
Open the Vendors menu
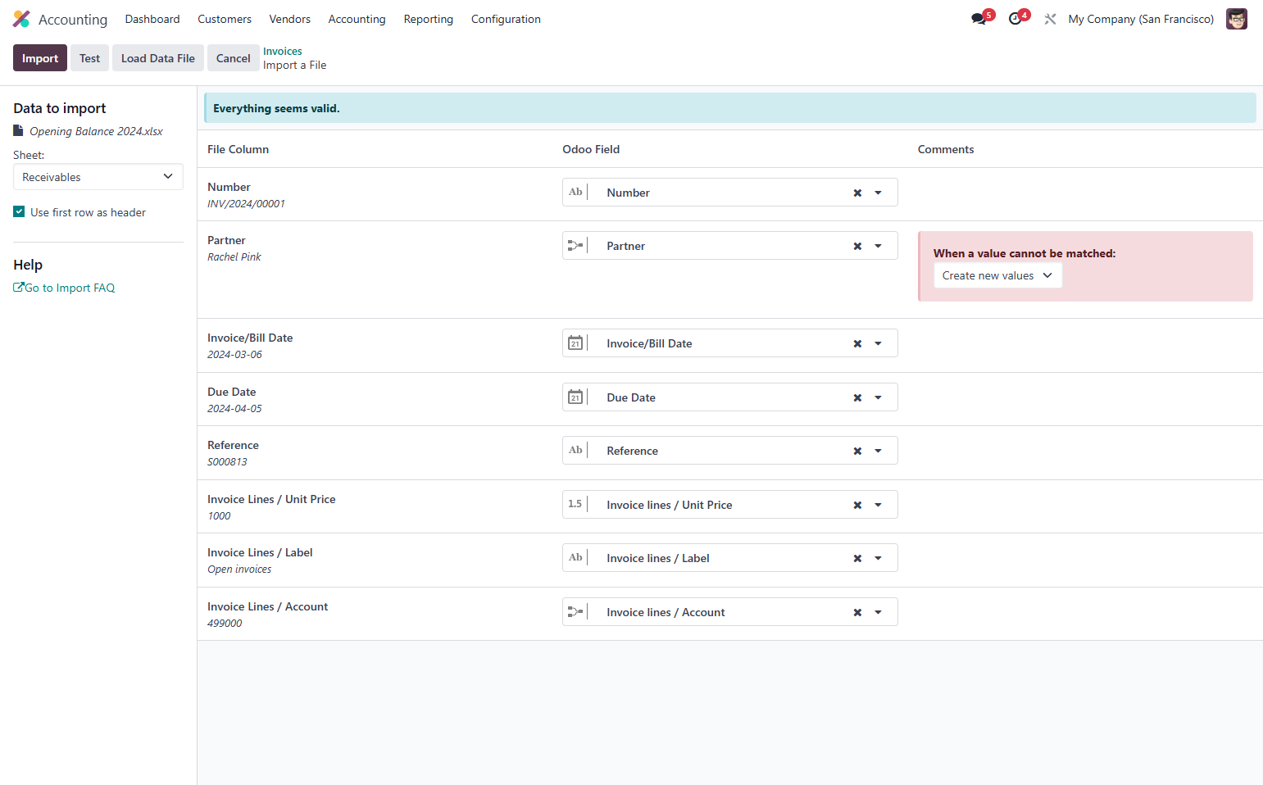[290, 19]
